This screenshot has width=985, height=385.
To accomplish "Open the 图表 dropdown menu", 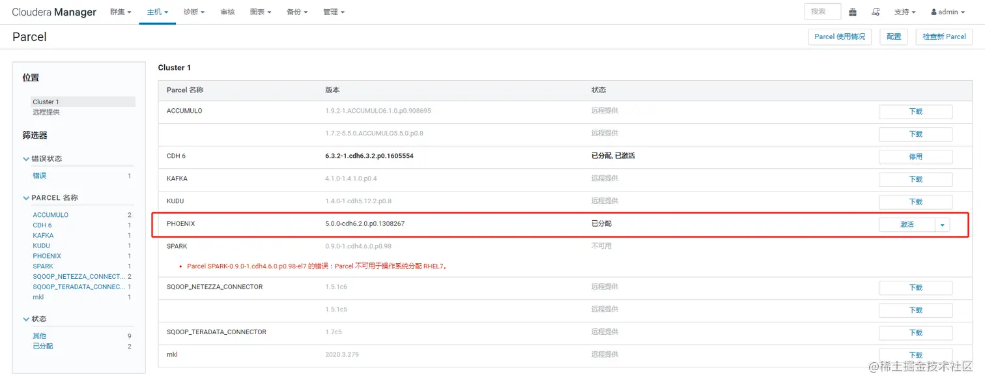I will pos(261,12).
